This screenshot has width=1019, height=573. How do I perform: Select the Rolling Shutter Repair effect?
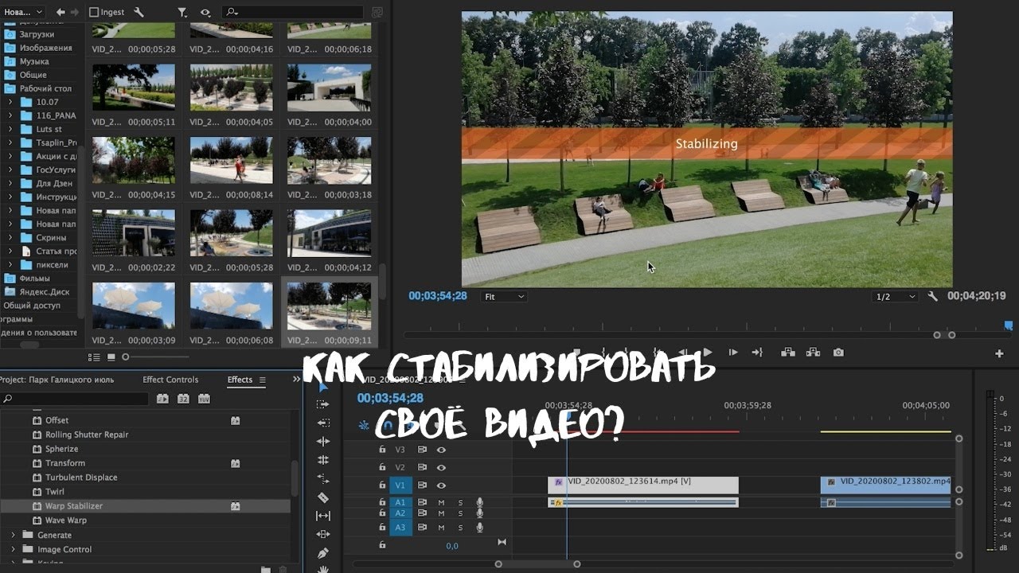point(87,435)
